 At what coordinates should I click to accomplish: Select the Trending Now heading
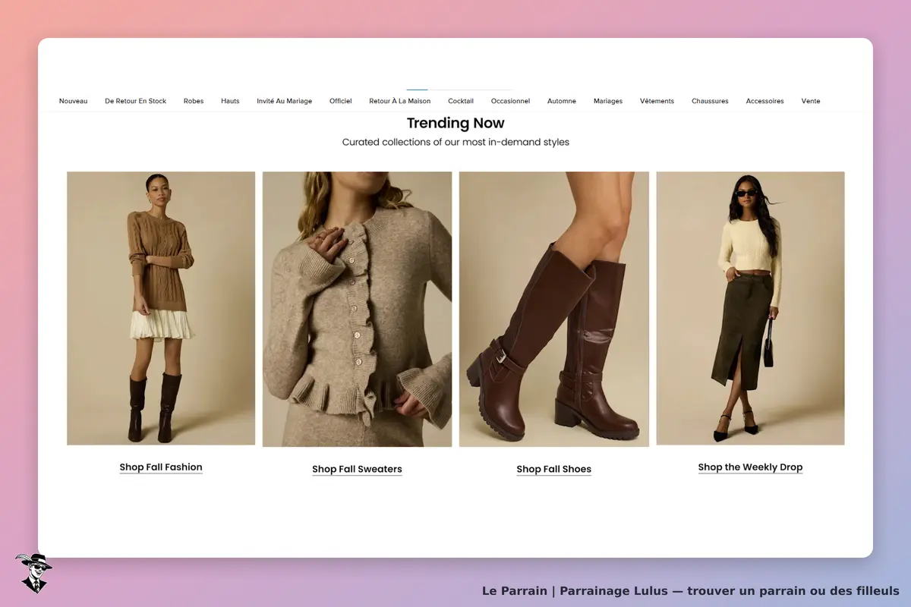tap(455, 123)
